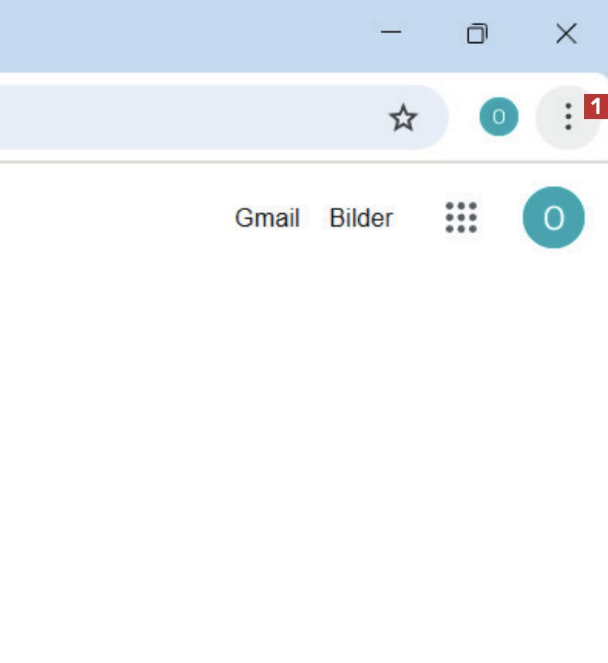Show Google account options next to apps grid
Screen dimensions: 608x663
[553, 217]
